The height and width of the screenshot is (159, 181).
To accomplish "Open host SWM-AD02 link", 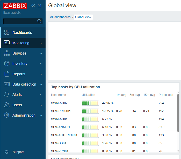I will [59, 103].
